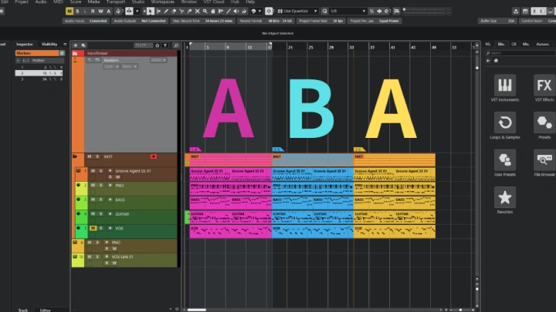Image resolution: width=556 pixels, height=312 pixels.
Task: Toggle global Mute state M button in toolbar
Action: pos(69,12)
